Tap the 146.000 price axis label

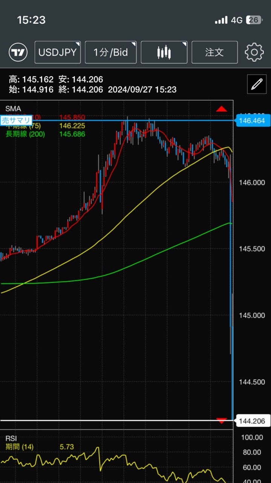click(x=252, y=183)
